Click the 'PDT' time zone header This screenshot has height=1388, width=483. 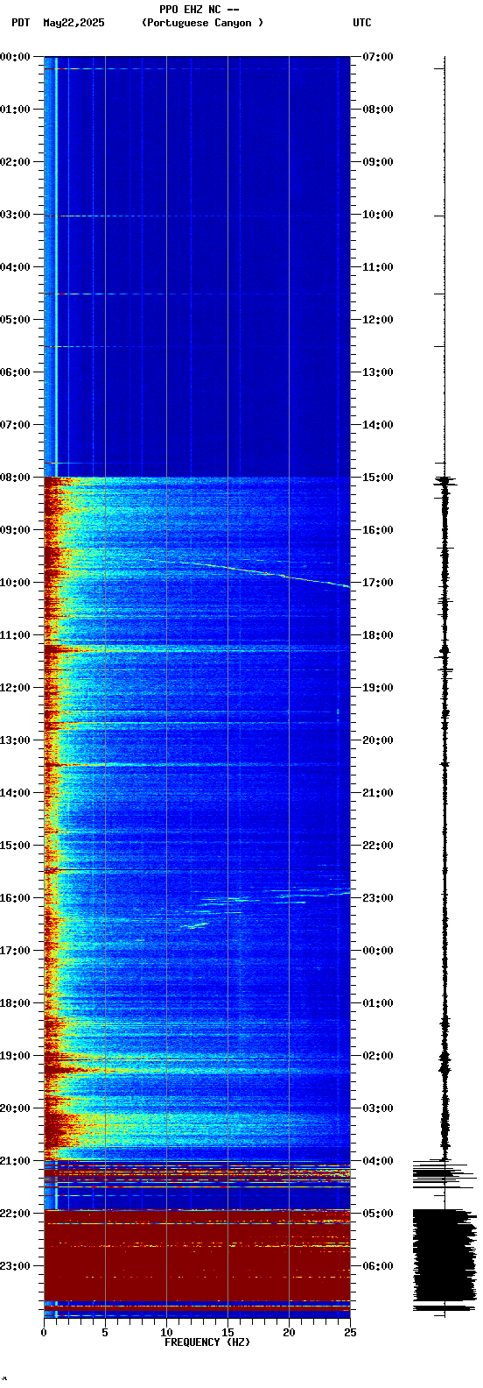click(x=20, y=23)
